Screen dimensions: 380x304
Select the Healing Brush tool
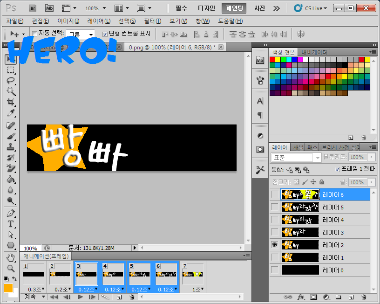10,125
